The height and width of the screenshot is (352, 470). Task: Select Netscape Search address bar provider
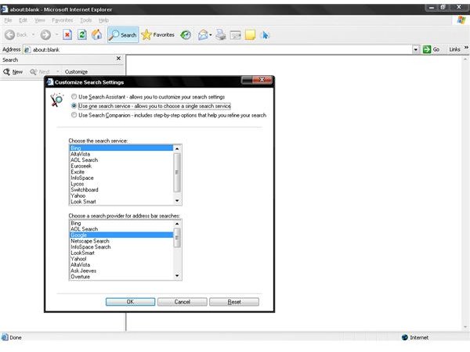click(121, 241)
